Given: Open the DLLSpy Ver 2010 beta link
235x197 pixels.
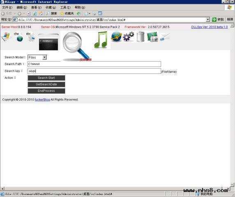Looking at the screenshot, I should [x=210, y=27].
